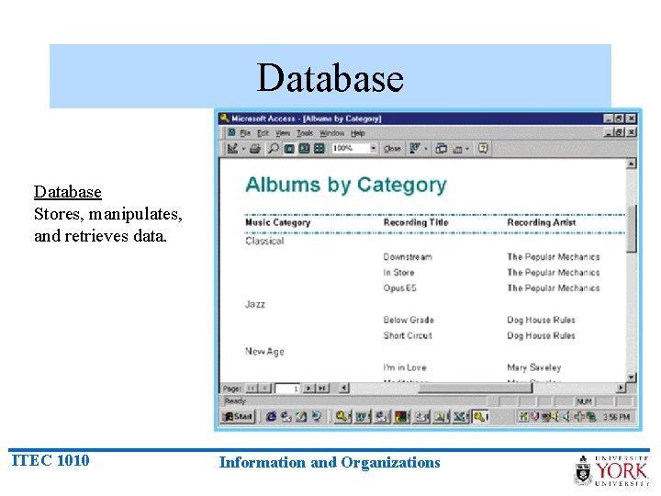This screenshot has width=661, height=496.
Task: Click the New Age category row
Action: 264,351
